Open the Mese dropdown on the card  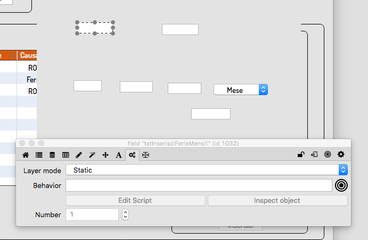241,90
